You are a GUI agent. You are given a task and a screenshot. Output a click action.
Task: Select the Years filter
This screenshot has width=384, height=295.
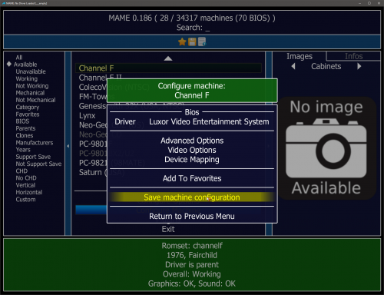click(23, 150)
